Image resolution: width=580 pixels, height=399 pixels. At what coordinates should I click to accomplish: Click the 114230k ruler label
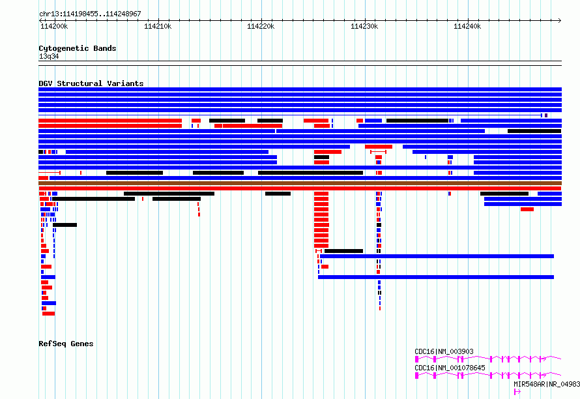[x=364, y=26]
